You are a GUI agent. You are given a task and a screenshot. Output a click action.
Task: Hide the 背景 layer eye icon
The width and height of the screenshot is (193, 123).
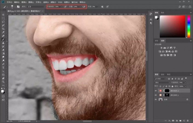click(156, 100)
